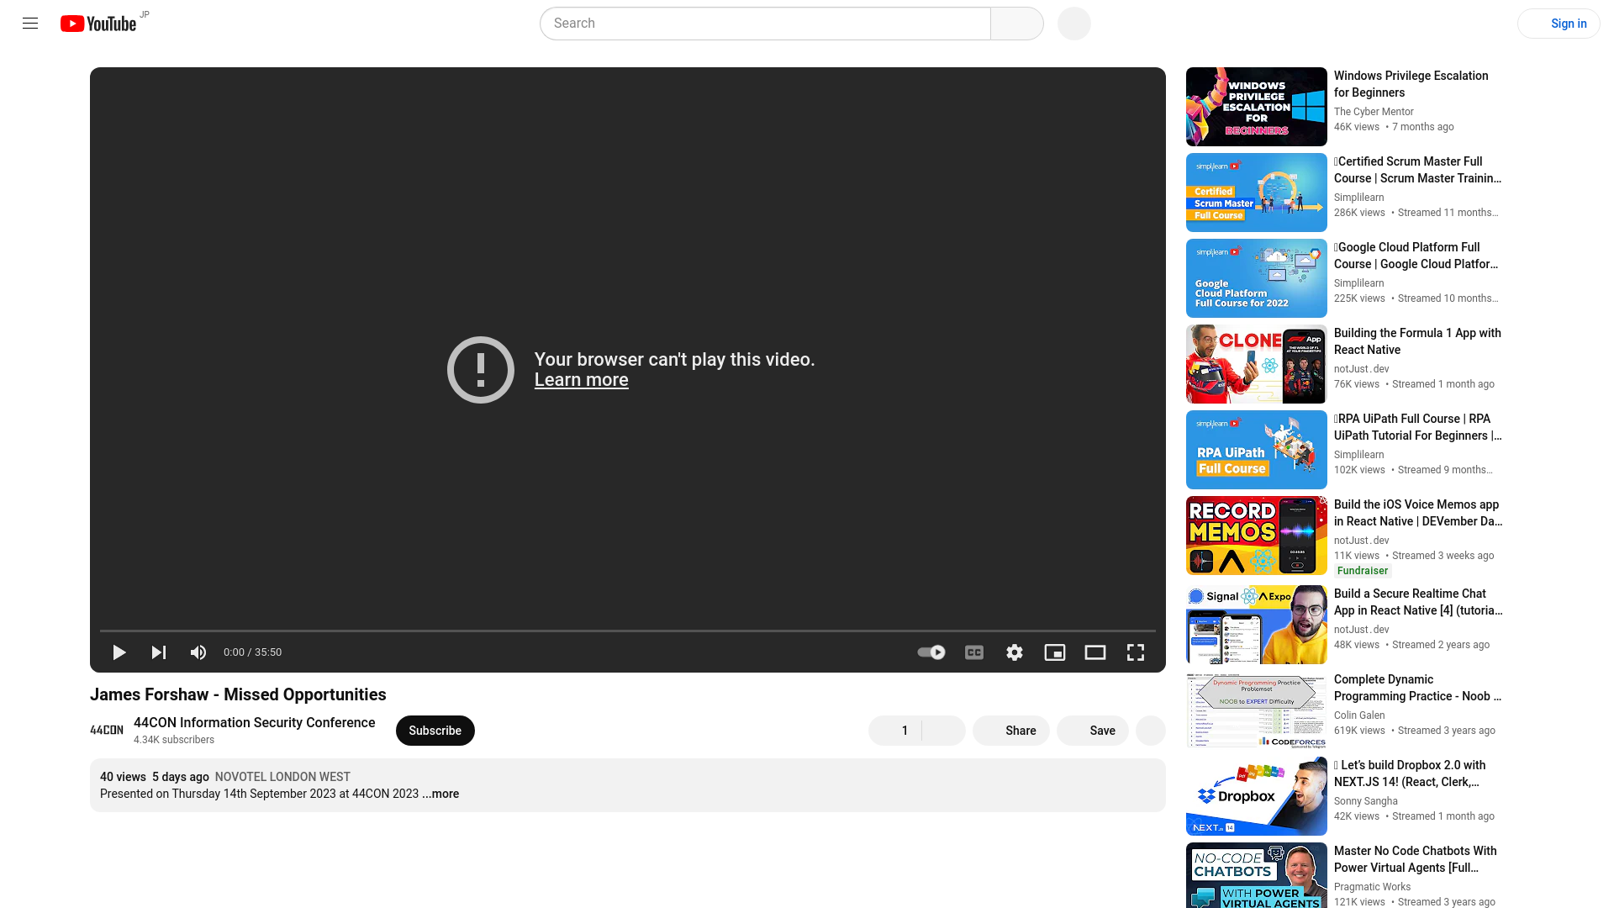The width and height of the screenshot is (1614, 908).
Task: Like the video
Action: click(895, 731)
